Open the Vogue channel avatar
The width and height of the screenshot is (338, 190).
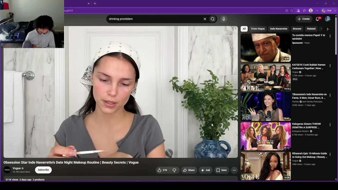click(7, 170)
